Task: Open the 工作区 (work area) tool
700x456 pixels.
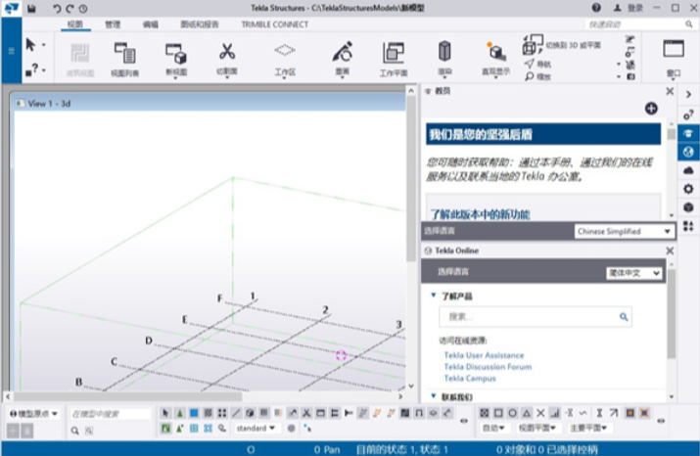Action: 284,56
